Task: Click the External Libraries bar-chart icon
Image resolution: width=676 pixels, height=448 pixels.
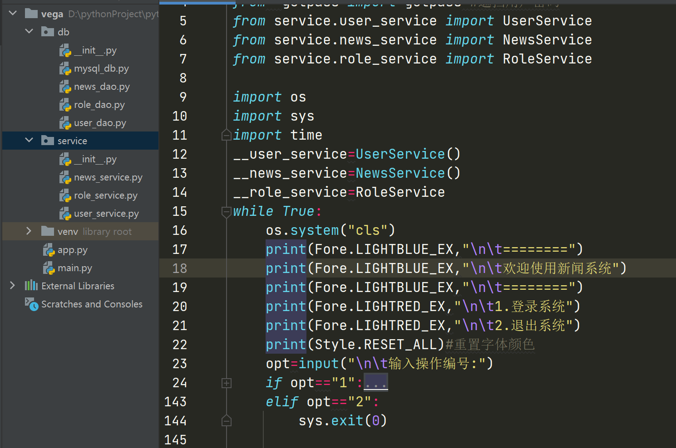Action: click(x=31, y=285)
